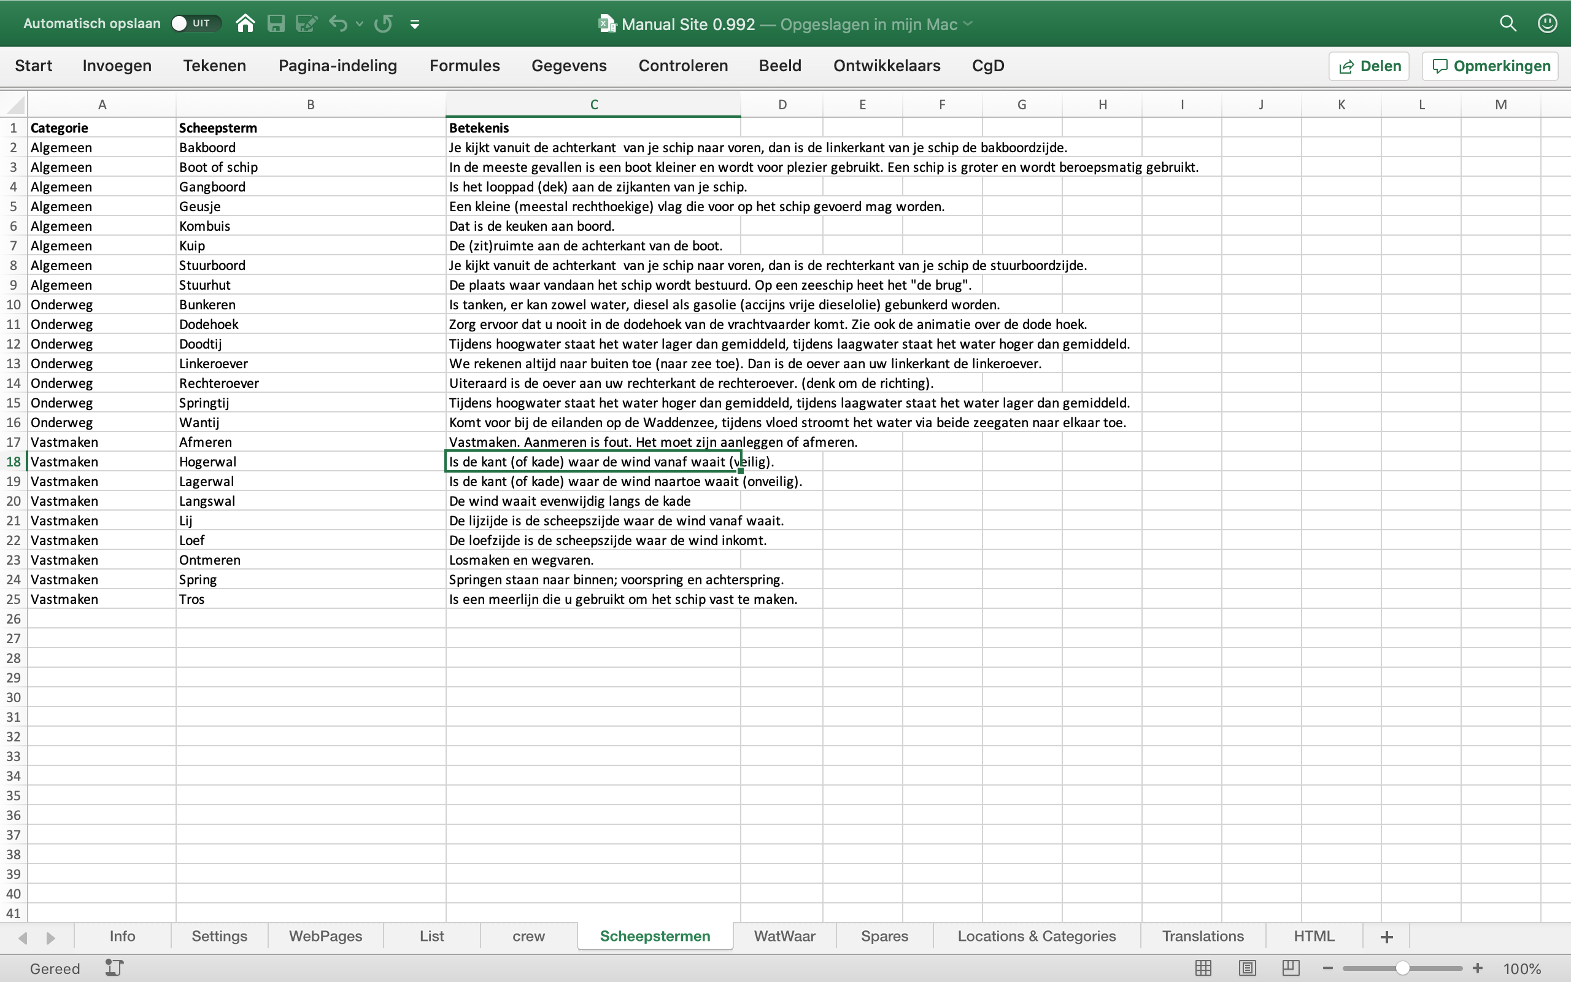The width and height of the screenshot is (1571, 982).
Task: Open the Opmerkingen comments button
Action: pos(1491,66)
